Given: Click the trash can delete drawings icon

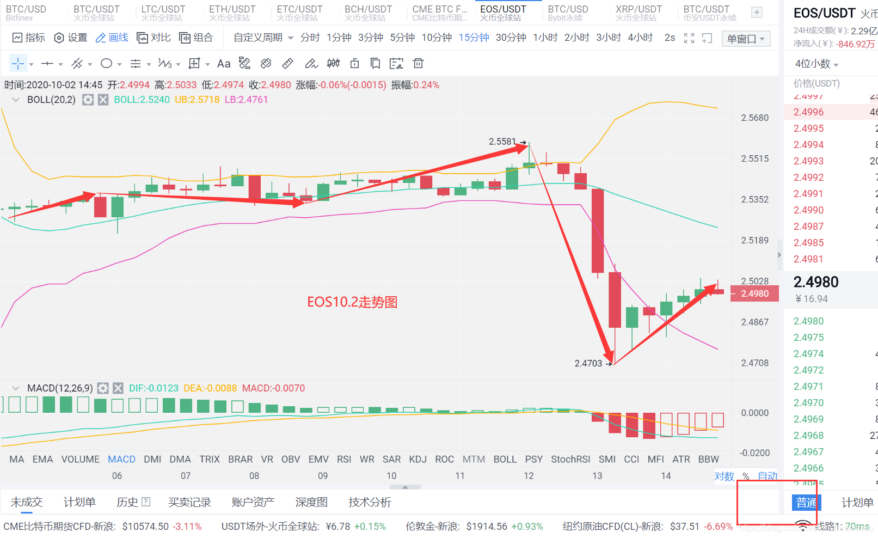Looking at the screenshot, I should coord(418,64).
